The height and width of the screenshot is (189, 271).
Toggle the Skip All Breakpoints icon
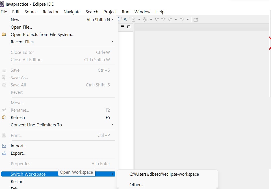pyautogui.click(x=125, y=19)
